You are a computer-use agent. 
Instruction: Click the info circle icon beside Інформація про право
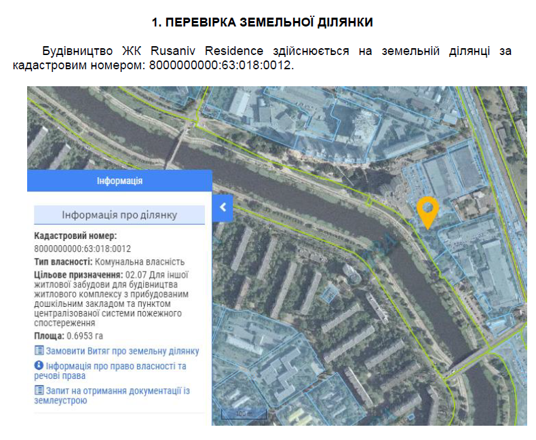click(39, 365)
